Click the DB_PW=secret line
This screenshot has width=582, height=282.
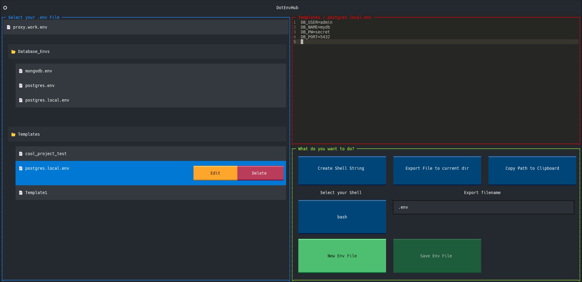pyautogui.click(x=315, y=32)
